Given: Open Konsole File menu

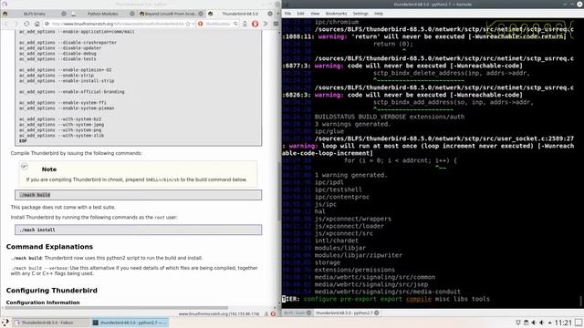Looking at the screenshot, I should tap(288, 14).
